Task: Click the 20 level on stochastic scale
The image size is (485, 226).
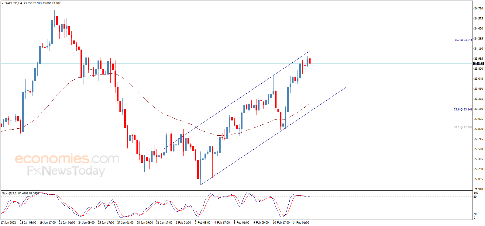Action: (475, 214)
